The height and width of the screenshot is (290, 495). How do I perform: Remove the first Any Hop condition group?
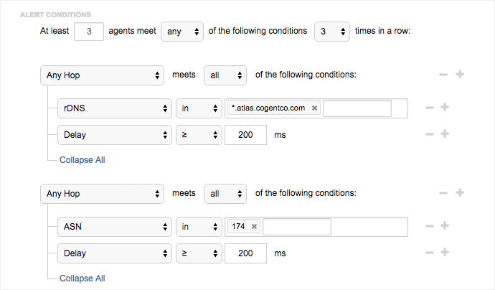(x=444, y=75)
